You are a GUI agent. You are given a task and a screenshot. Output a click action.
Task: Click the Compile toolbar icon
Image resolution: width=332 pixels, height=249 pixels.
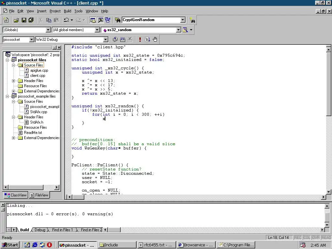coord(115,39)
